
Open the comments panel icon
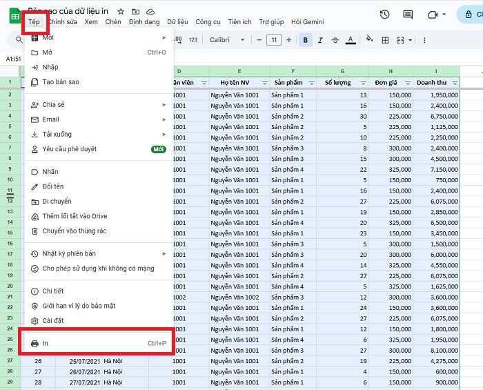pos(408,14)
